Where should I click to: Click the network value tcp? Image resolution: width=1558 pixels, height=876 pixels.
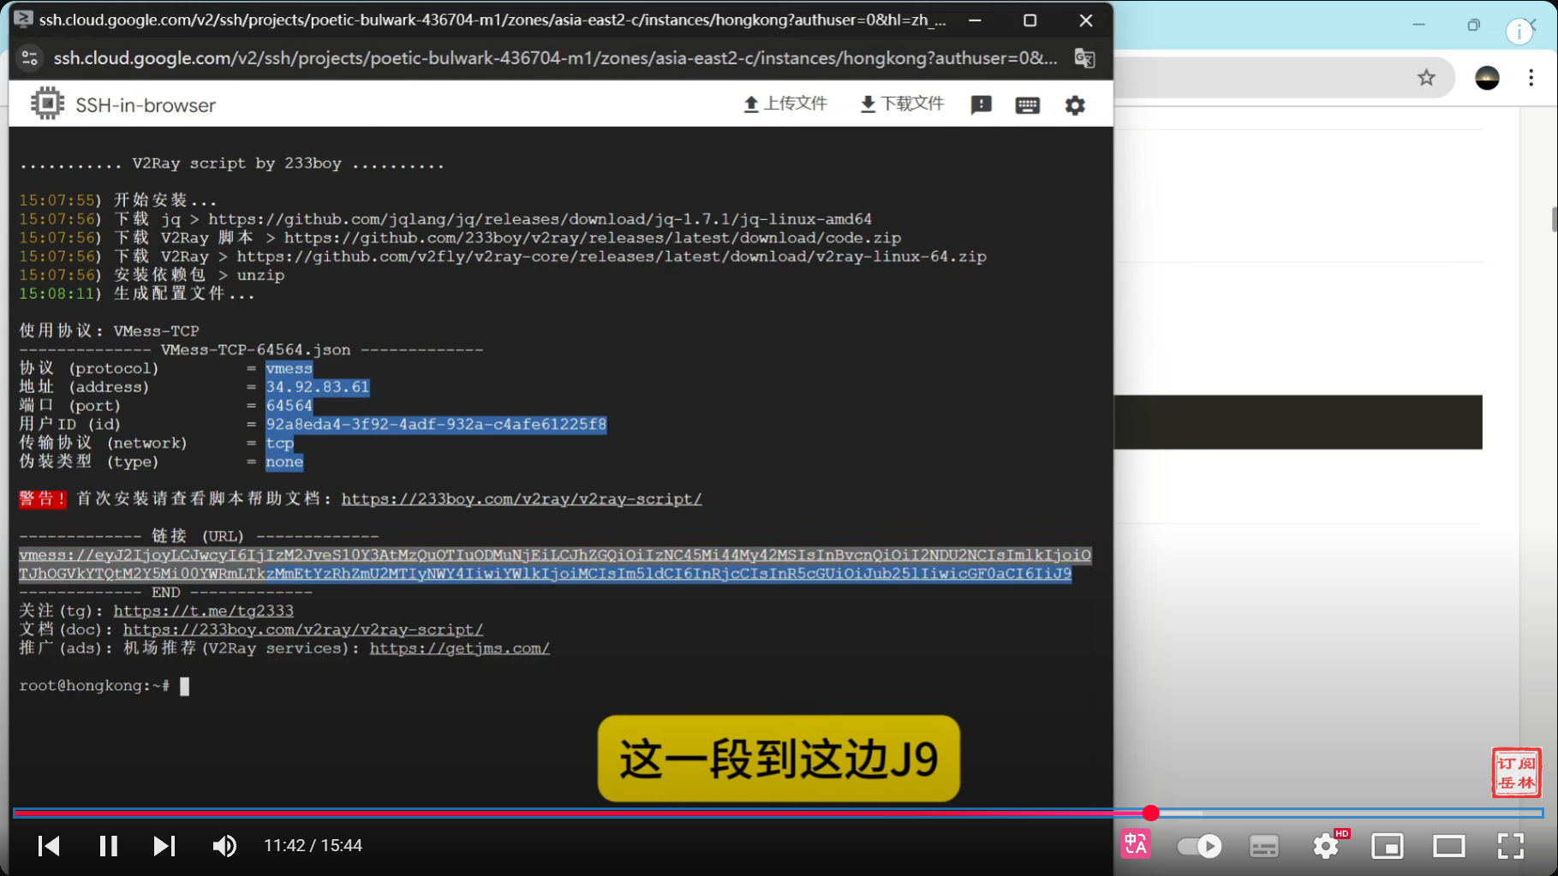(x=280, y=443)
